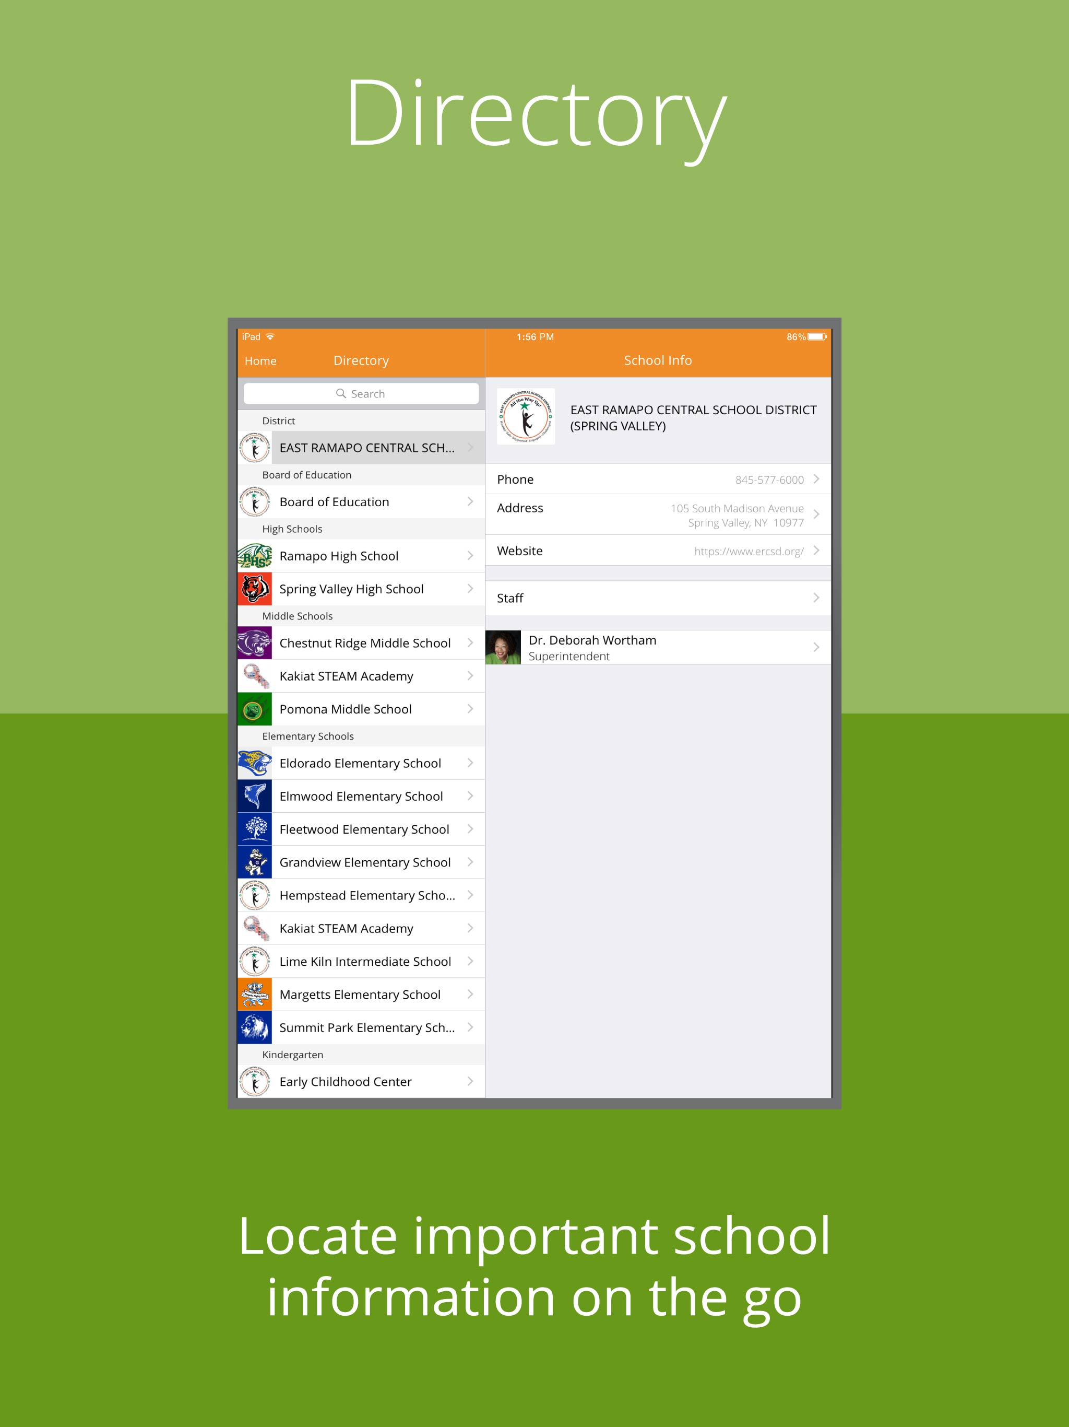Viewport: 1069px width, 1427px height.
Task: Tap the district full name in School Info
Action: [693, 417]
